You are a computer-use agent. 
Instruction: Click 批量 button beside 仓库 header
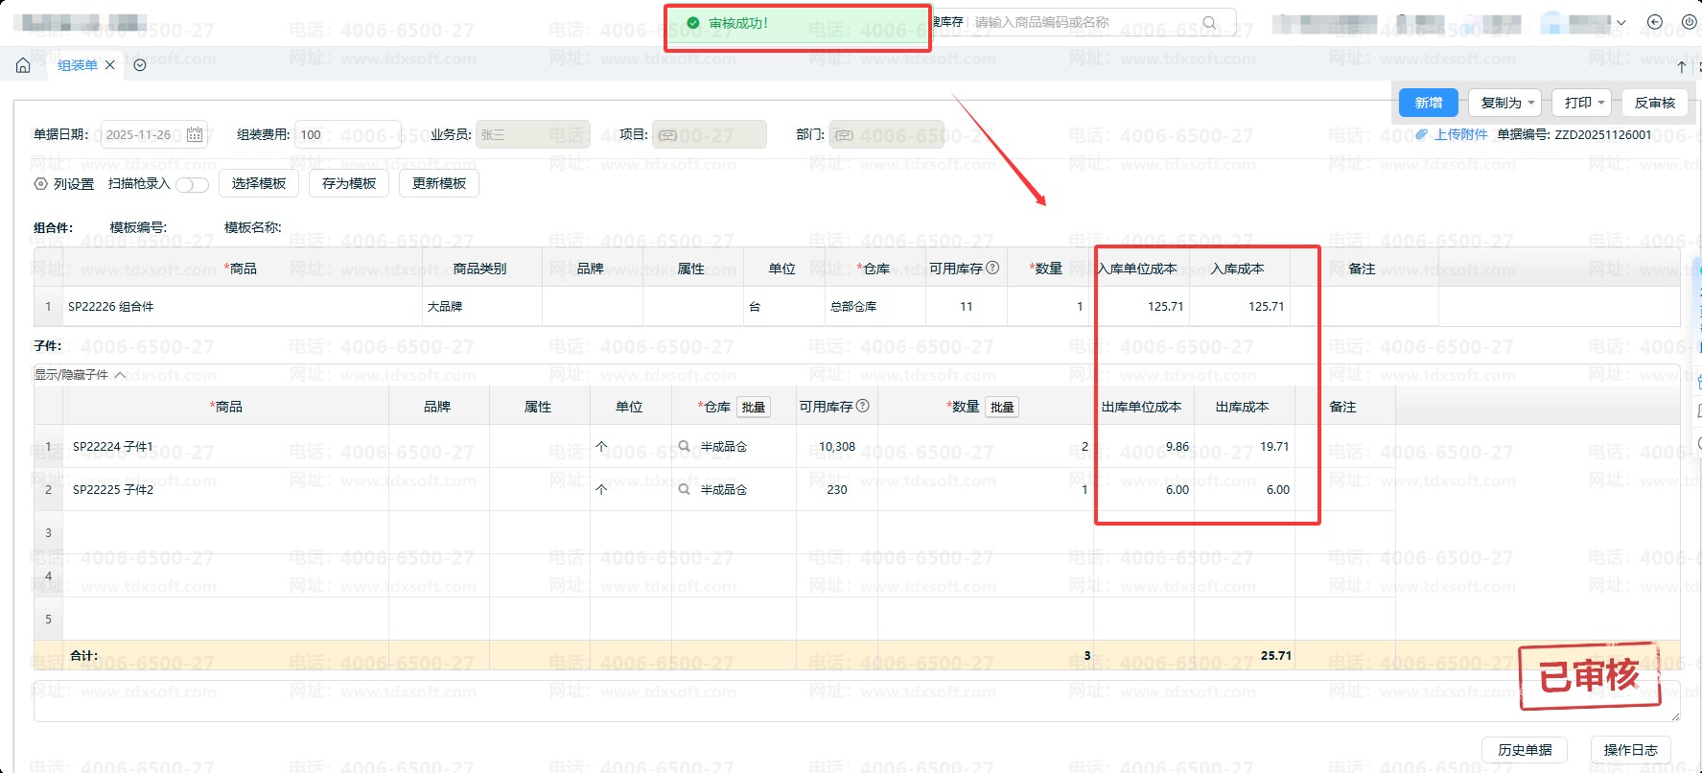[x=754, y=408]
